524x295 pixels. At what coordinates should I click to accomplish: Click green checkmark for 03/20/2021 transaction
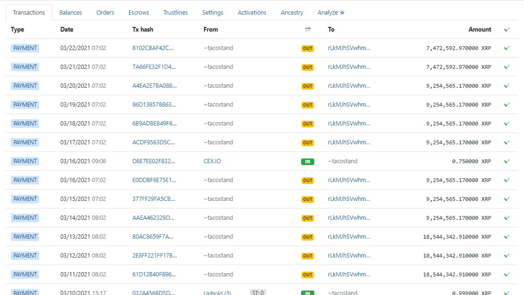507,86
